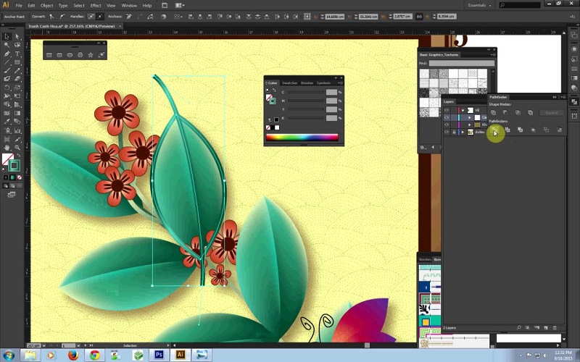Click the star shape in floating shape panel
580x362 pixels.
click(90, 54)
